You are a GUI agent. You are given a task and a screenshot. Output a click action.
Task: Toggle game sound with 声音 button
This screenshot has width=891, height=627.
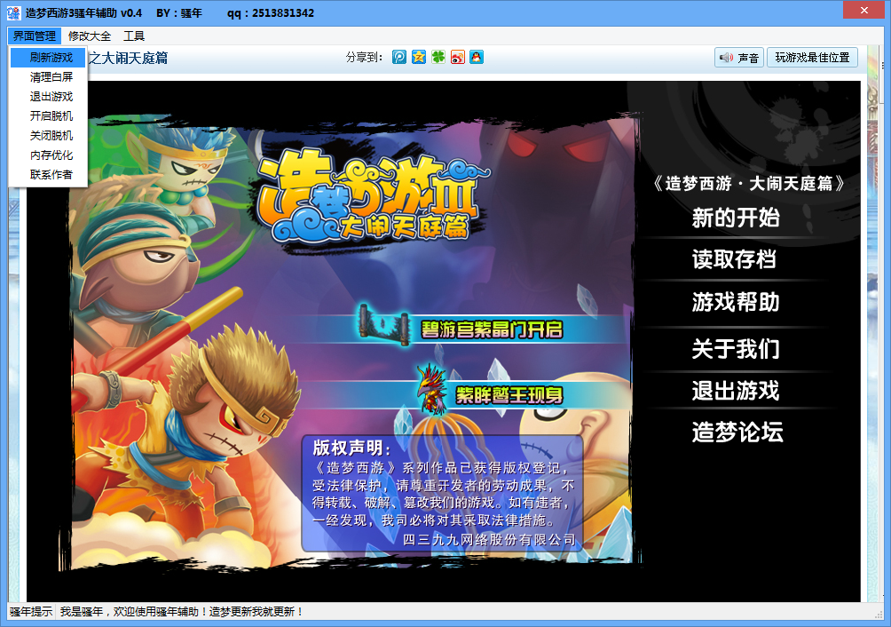tap(738, 58)
